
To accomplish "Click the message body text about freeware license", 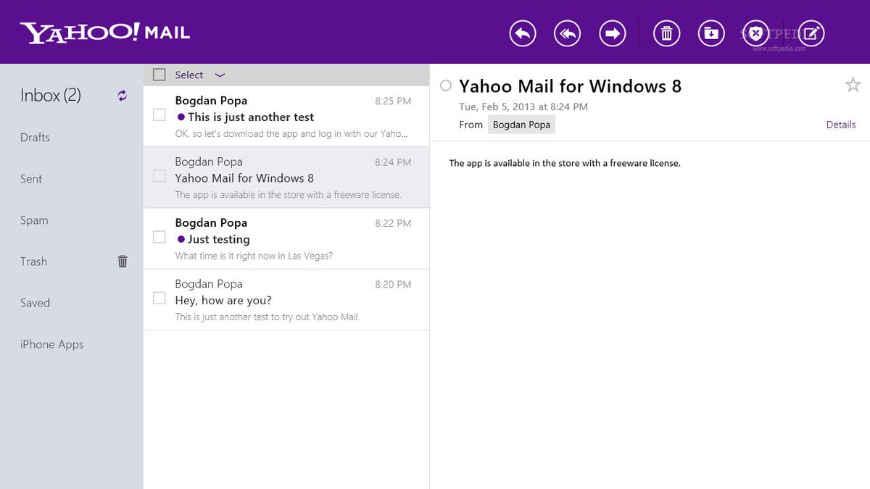I will point(565,163).
